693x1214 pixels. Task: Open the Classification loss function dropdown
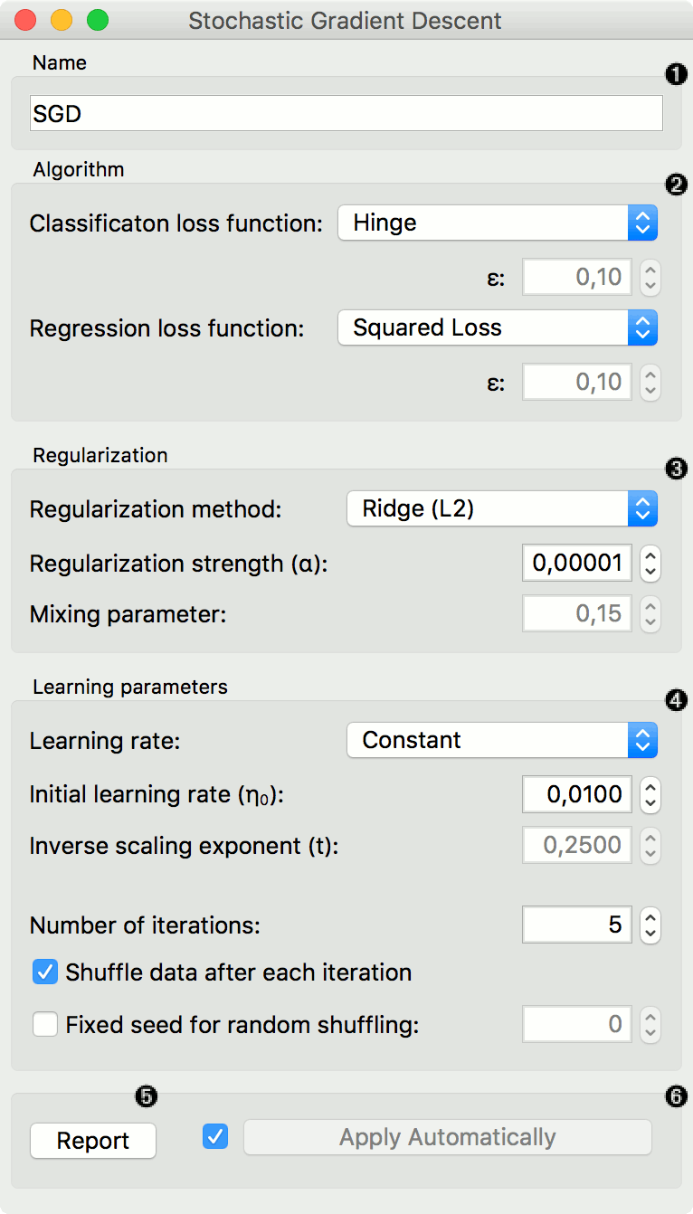click(497, 223)
